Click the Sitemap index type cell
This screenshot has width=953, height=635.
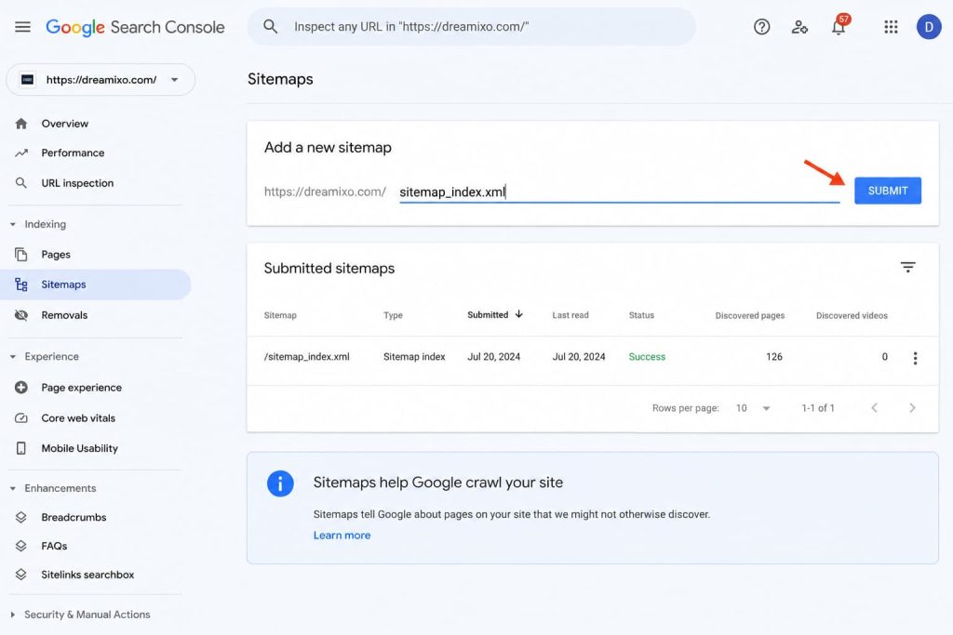click(414, 356)
